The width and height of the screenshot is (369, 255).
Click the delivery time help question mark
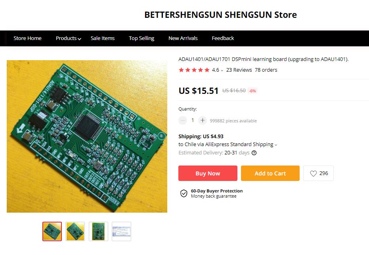pos(254,153)
